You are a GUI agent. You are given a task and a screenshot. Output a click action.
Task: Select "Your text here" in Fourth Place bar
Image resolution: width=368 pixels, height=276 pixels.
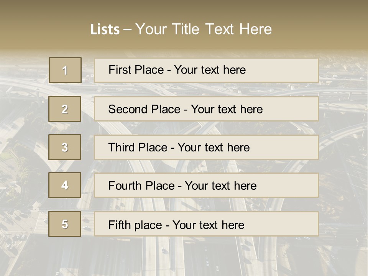220,186
